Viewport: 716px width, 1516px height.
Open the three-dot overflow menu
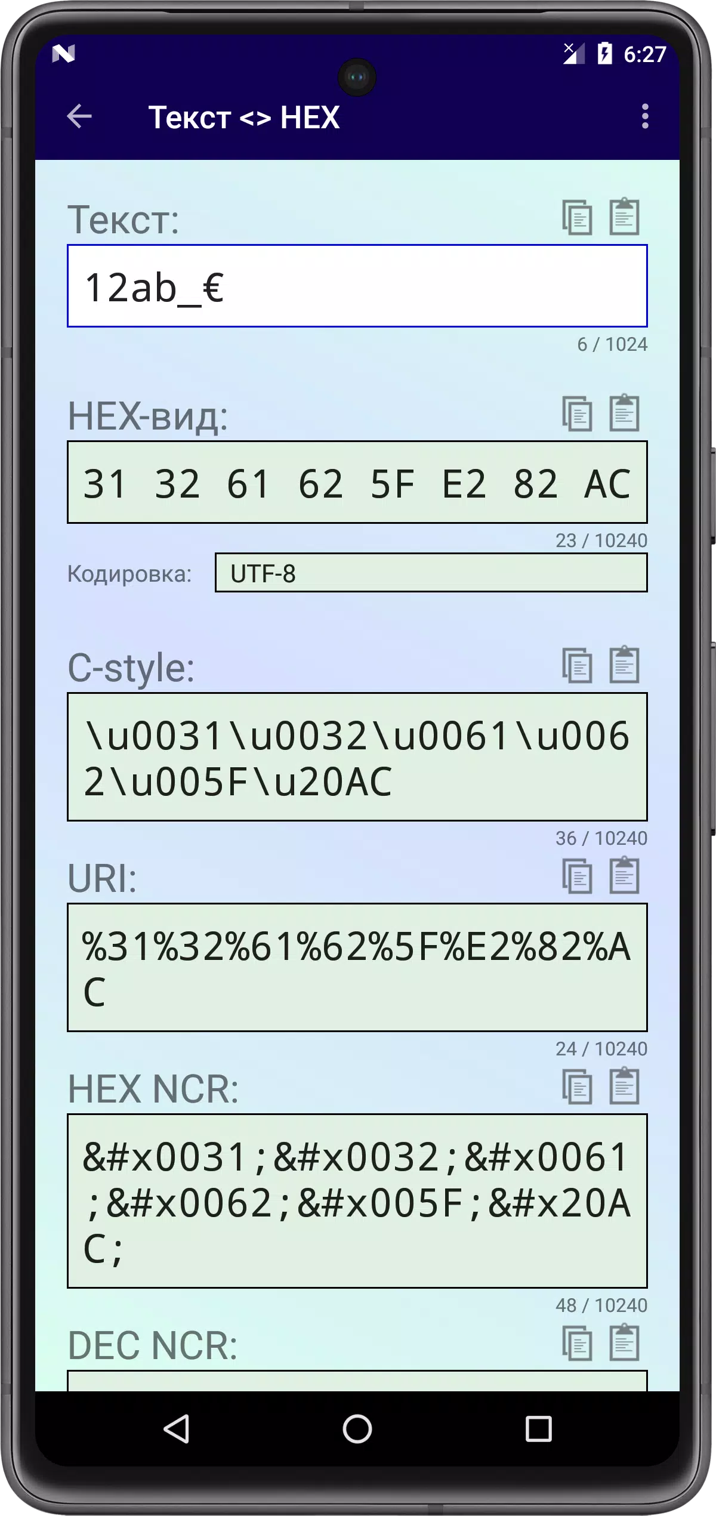coord(645,116)
